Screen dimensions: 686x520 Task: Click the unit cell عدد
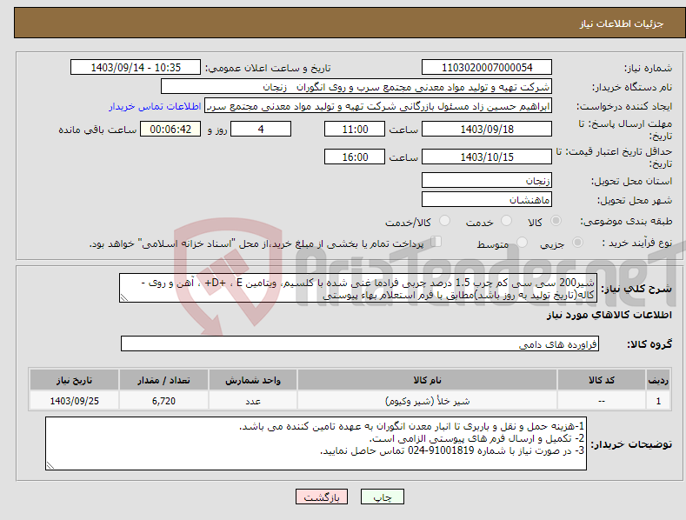(253, 401)
